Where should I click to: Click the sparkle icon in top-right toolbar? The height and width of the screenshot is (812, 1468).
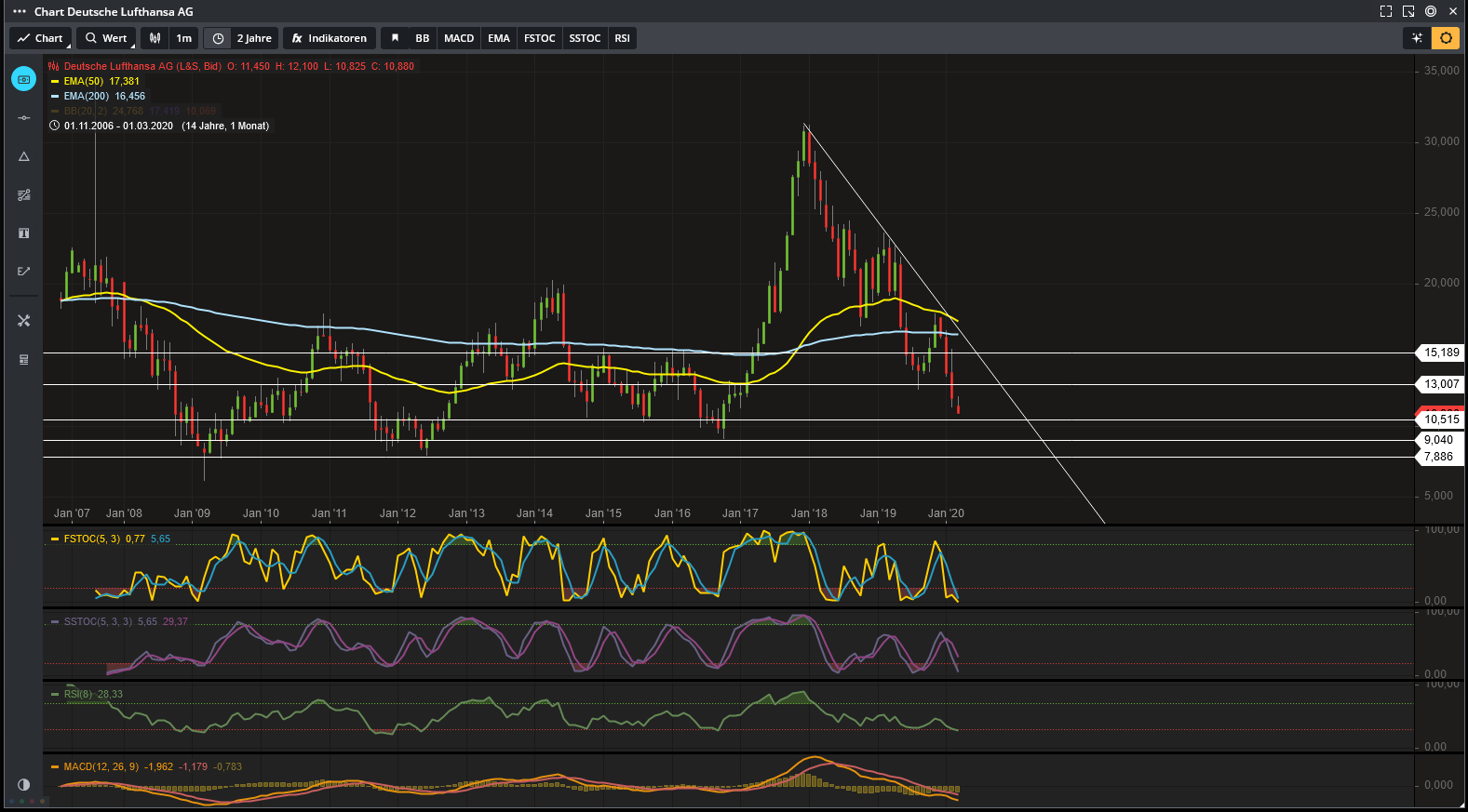click(x=1417, y=38)
